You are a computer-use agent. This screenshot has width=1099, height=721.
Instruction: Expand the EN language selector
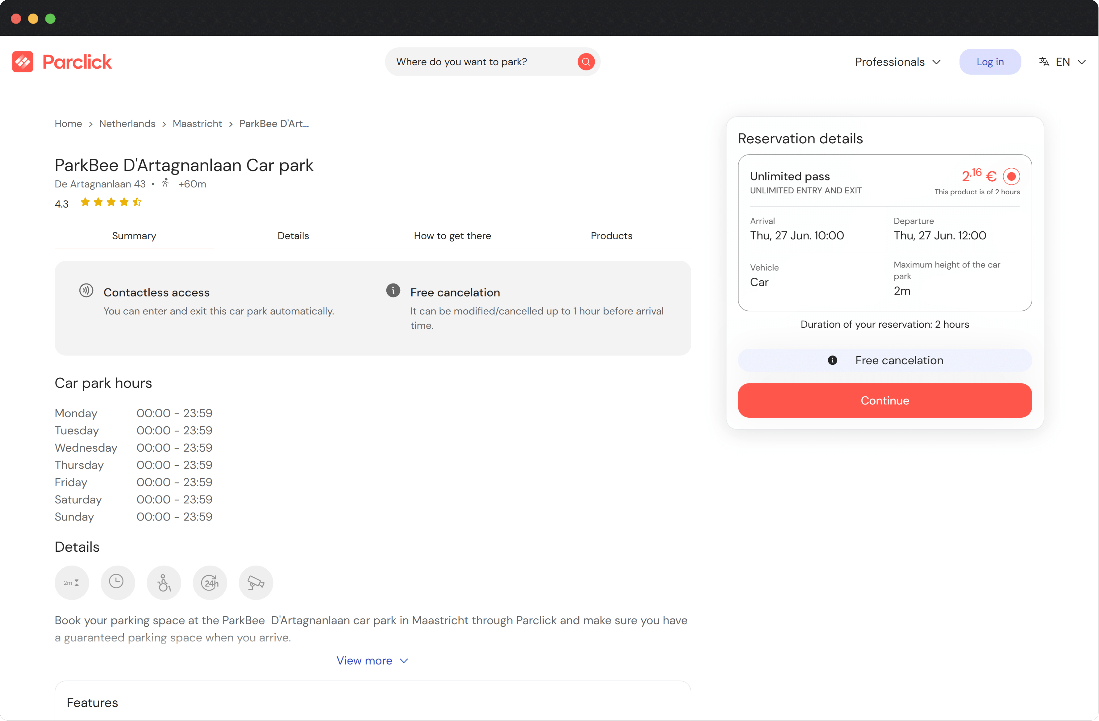(x=1064, y=61)
